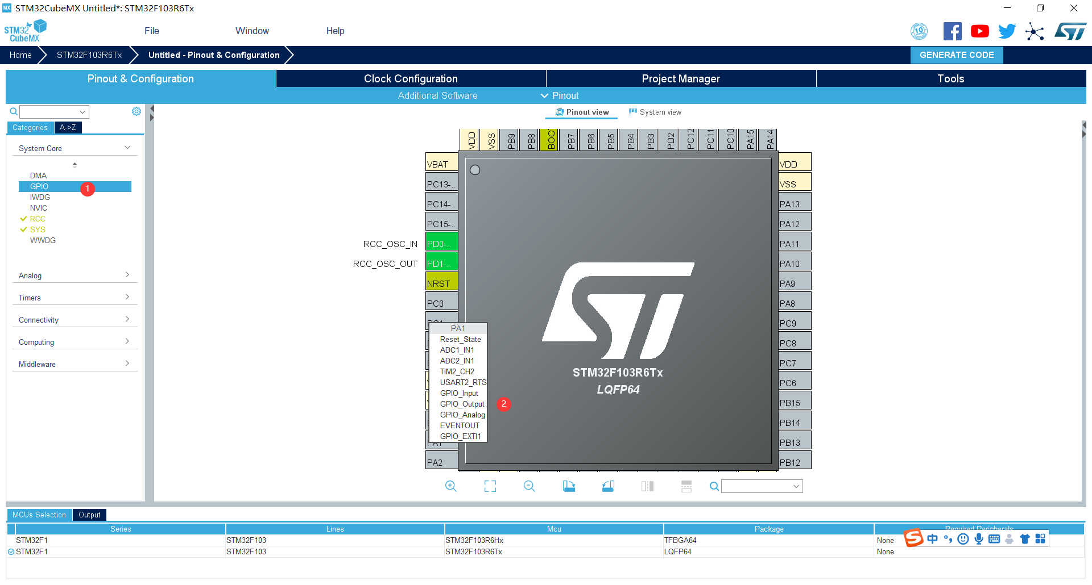Flip the chip view horizontally

pyautogui.click(x=647, y=486)
